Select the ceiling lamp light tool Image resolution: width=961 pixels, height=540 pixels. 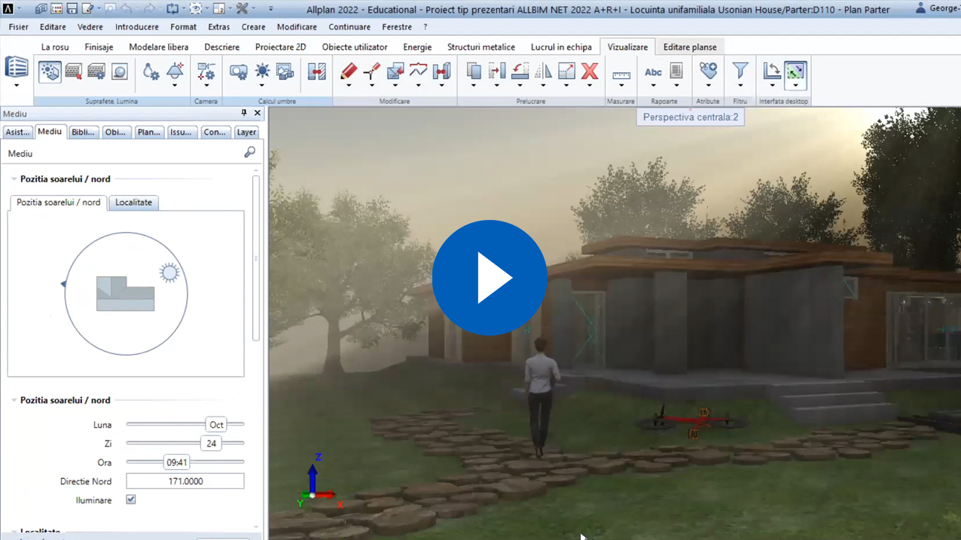coord(175,70)
